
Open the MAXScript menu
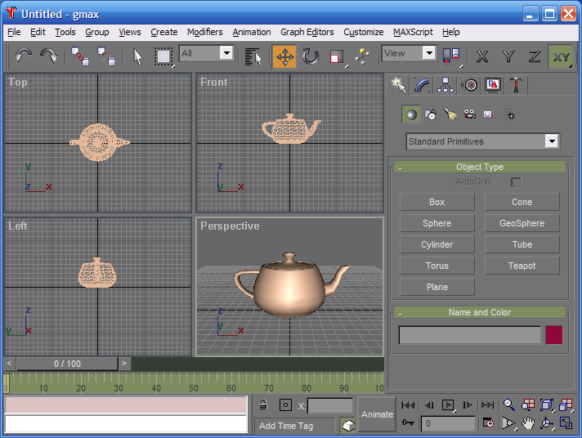pos(413,32)
